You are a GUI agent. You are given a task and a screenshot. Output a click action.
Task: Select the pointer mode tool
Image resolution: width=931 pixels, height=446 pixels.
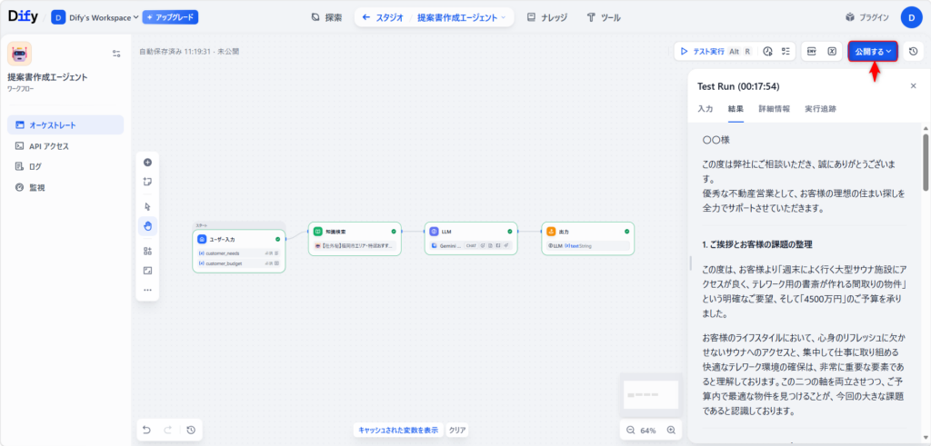[147, 206]
